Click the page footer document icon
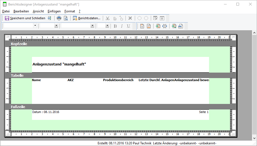The height and width of the screenshot is (146, 257). pos(149,26)
